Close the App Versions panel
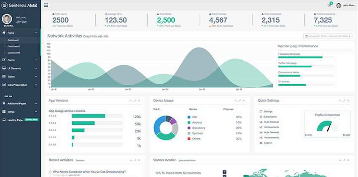The height and width of the screenshot is (177, 358). (x=139, y=101)
